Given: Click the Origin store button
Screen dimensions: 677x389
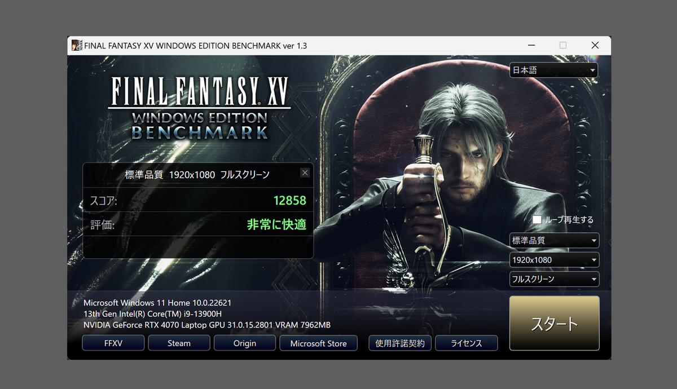Looking at the screenshot, I should coord(245,343).
